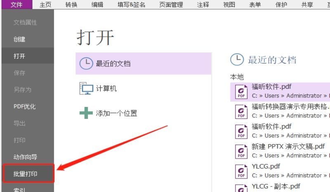Open the 文件 ribbon tab
The image size is (330, 192).
[x=17, y=5]
